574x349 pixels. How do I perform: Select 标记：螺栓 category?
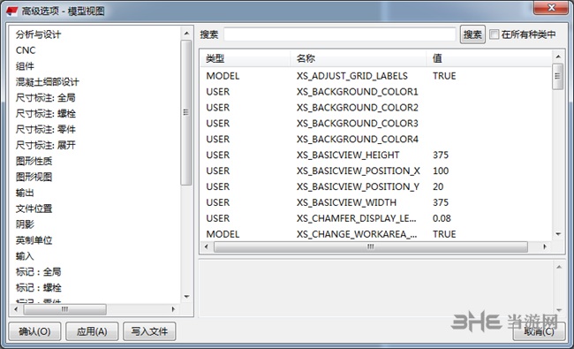coord(39,288)
